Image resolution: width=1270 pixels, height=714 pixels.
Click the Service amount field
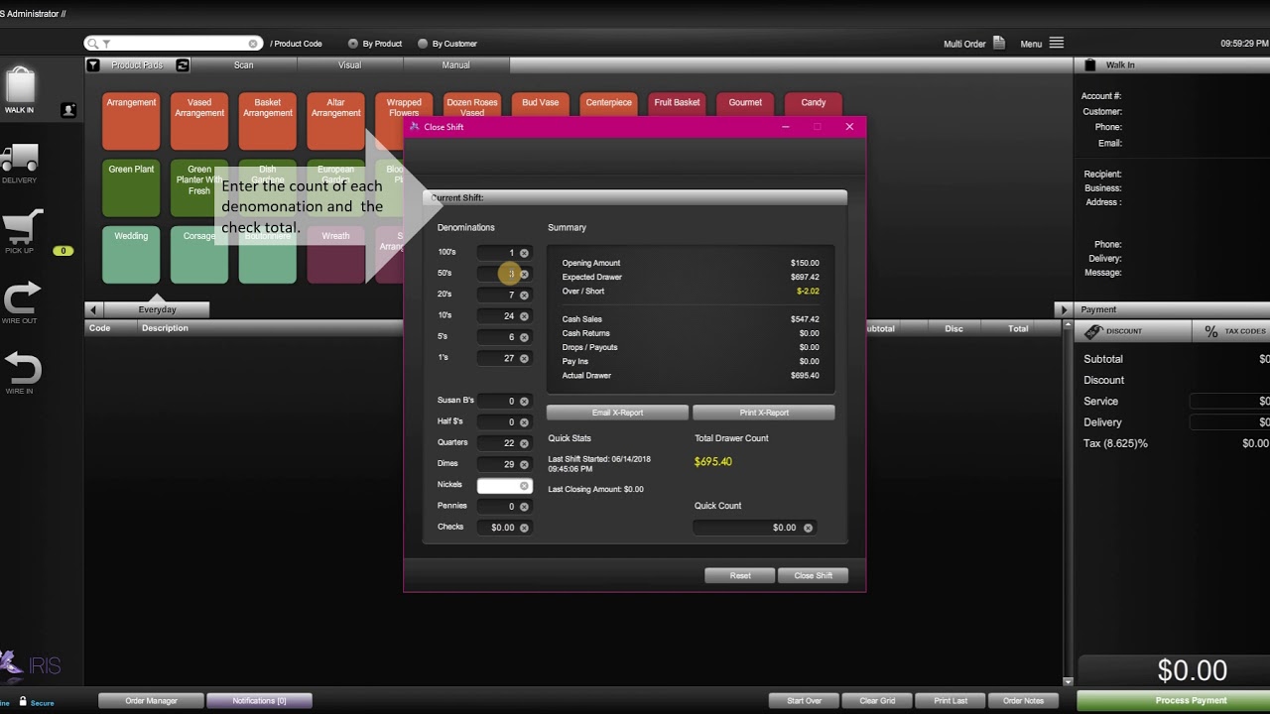point(1230,402)
